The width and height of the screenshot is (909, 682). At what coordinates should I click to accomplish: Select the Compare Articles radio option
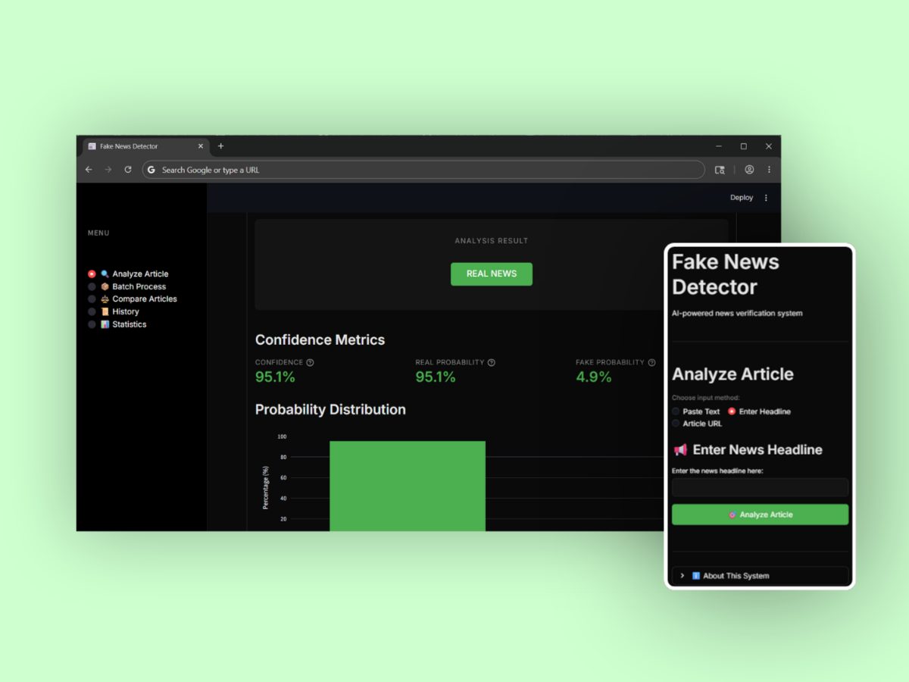pos(92,299)
